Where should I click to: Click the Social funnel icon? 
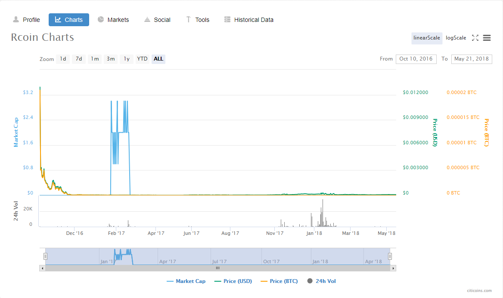coord(146,19)
